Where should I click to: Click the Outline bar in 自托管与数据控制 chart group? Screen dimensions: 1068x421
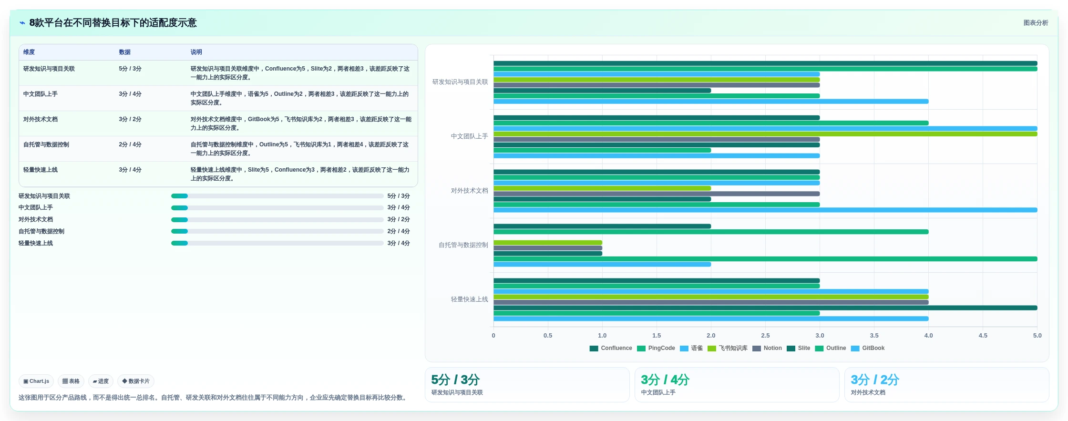click(x=765, y=259)
